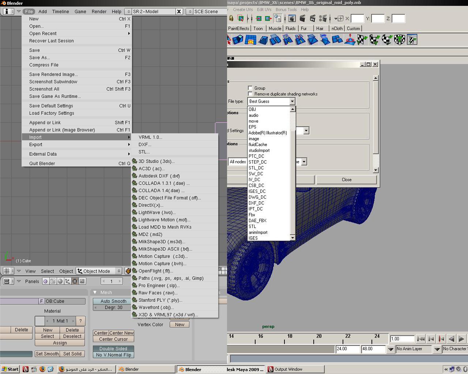This screenshot has width=468, height=374.
Task: Open the Object panel axes icon
Action: (67, 281)
